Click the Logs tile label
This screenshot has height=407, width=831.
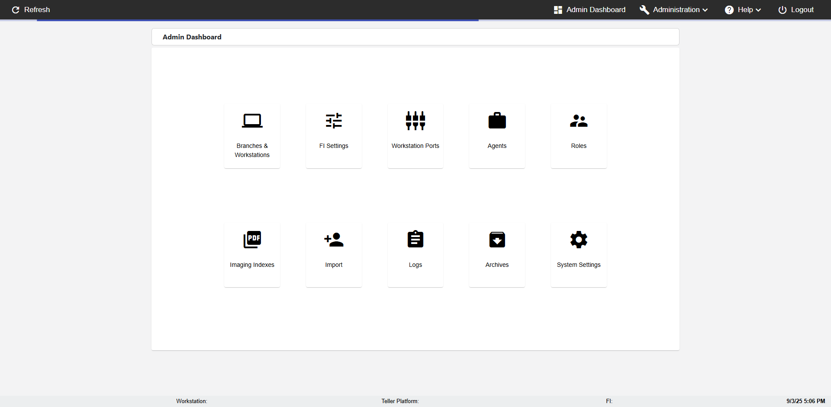click(415, 265)
